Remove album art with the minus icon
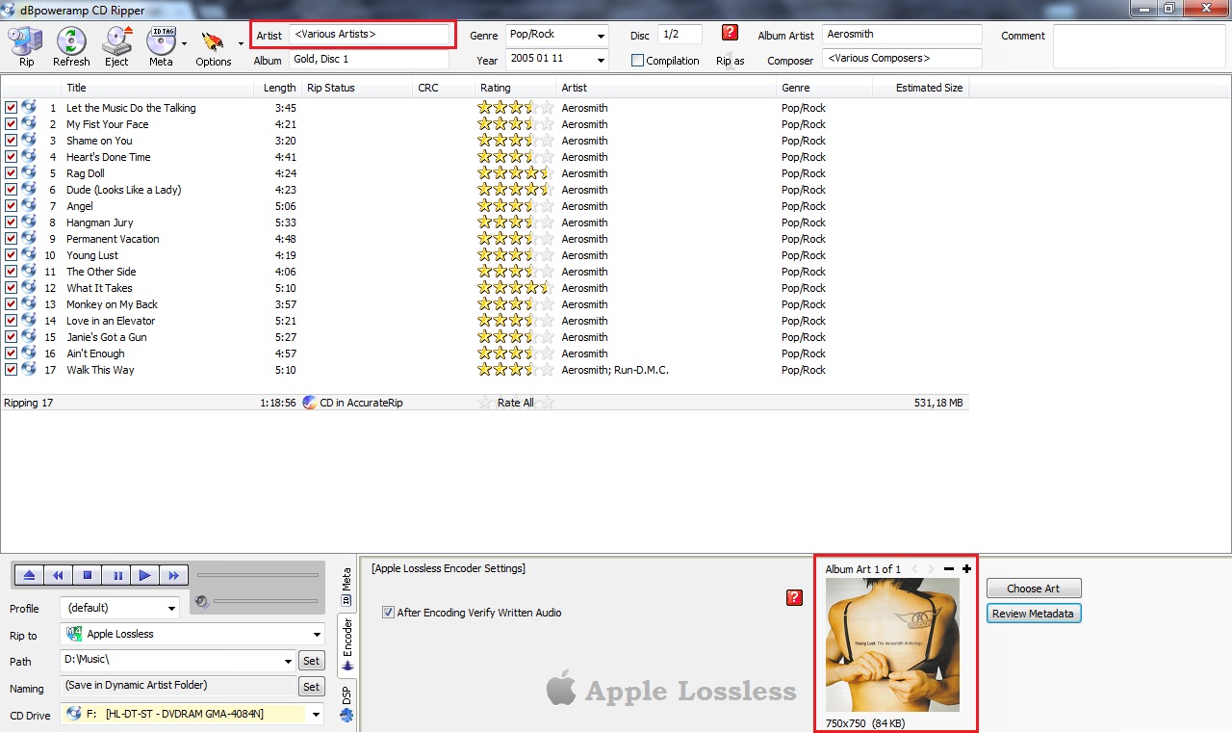Viewport: 1232px width, 733px height. tap(949, 569)
